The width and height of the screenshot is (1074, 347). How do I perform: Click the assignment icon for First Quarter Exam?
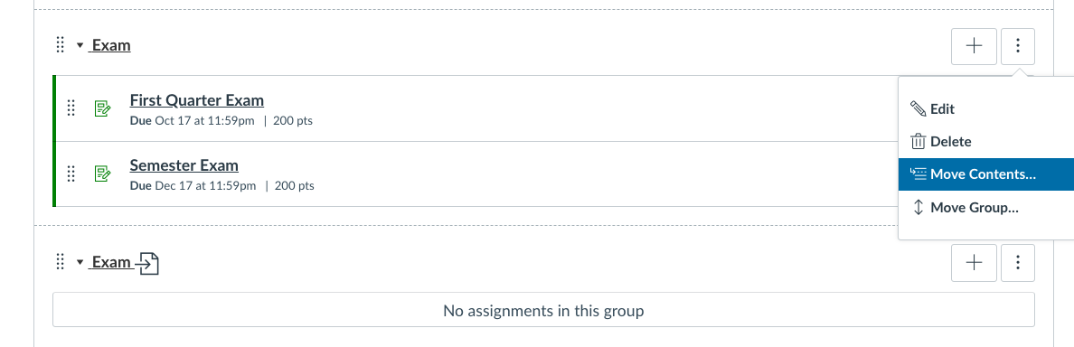(102, 108)
